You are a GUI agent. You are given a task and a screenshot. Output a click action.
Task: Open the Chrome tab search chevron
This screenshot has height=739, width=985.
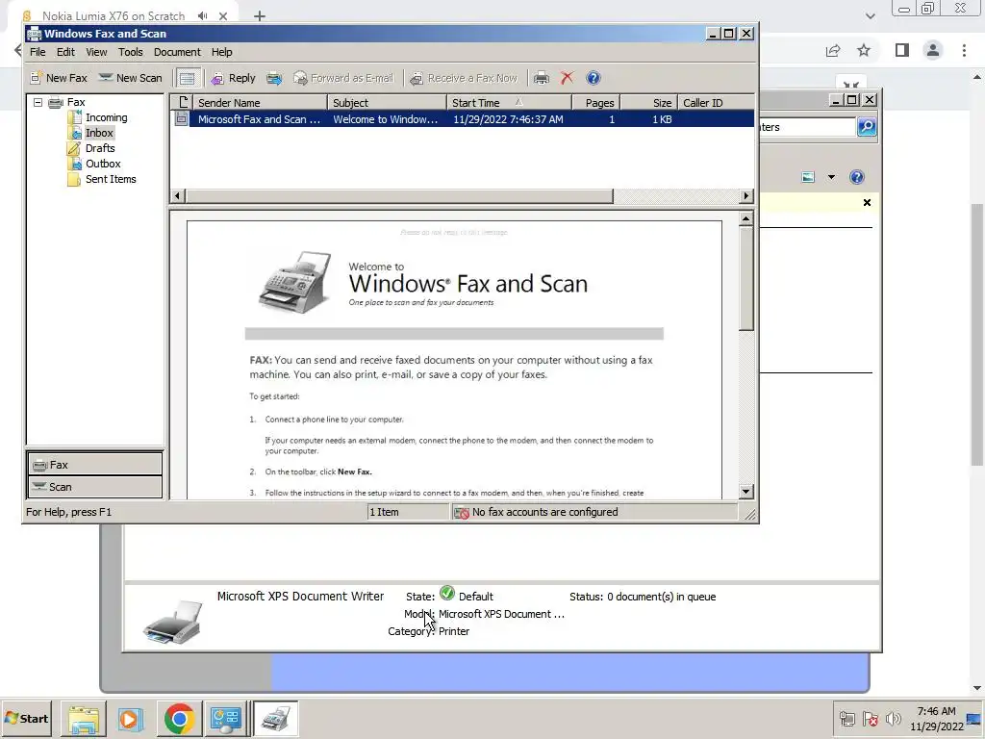[870, 16]
